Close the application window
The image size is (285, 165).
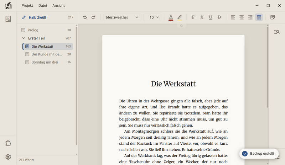pyautogui.click(x=279, y=6)
